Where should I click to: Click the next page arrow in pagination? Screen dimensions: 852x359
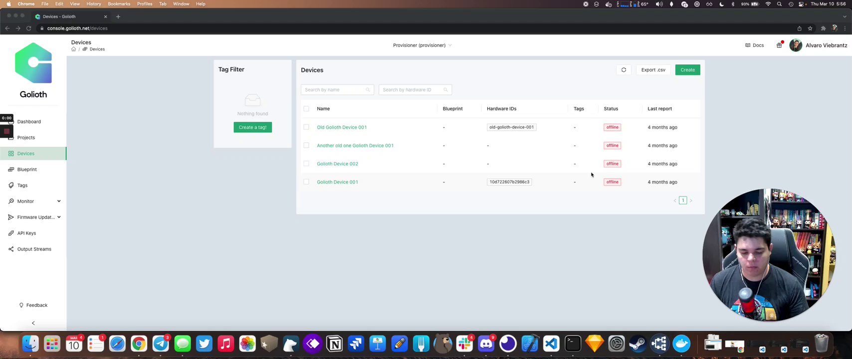click(x=691, y=200)
